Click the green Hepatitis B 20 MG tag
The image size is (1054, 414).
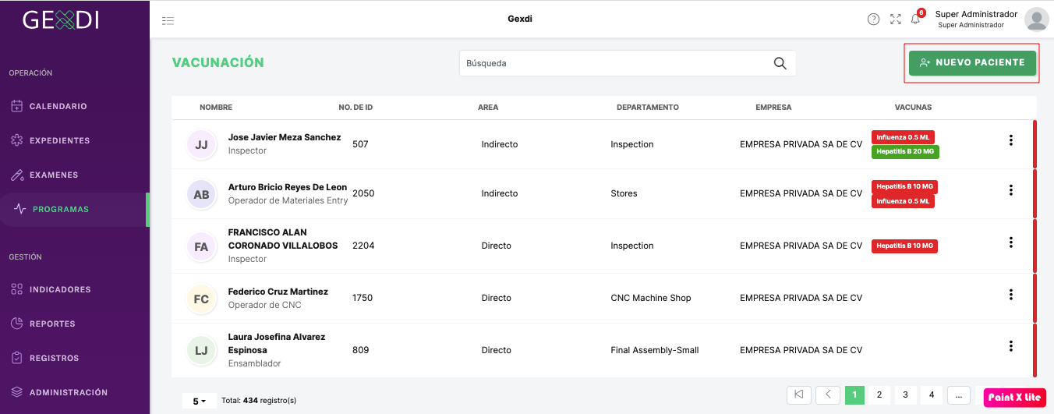[905, 152]
